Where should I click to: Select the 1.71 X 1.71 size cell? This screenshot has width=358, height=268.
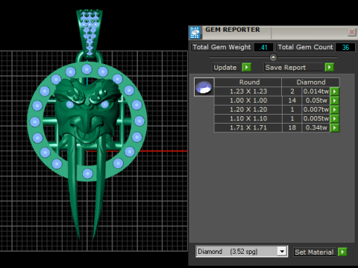pyautogui.click(x=248, y=128)
